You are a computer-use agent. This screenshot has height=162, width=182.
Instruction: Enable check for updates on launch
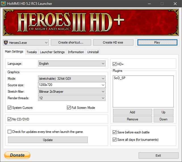coord(10,132)
